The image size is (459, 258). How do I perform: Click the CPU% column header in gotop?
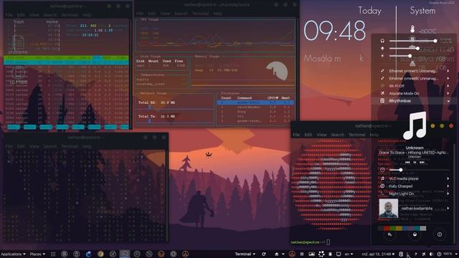point(273,98)
